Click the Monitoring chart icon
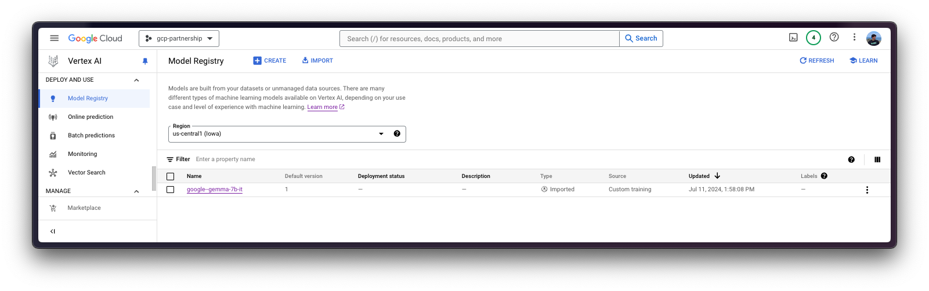Image resolution: width=929 pixels, height=291 pixels. tap(53, 154)
